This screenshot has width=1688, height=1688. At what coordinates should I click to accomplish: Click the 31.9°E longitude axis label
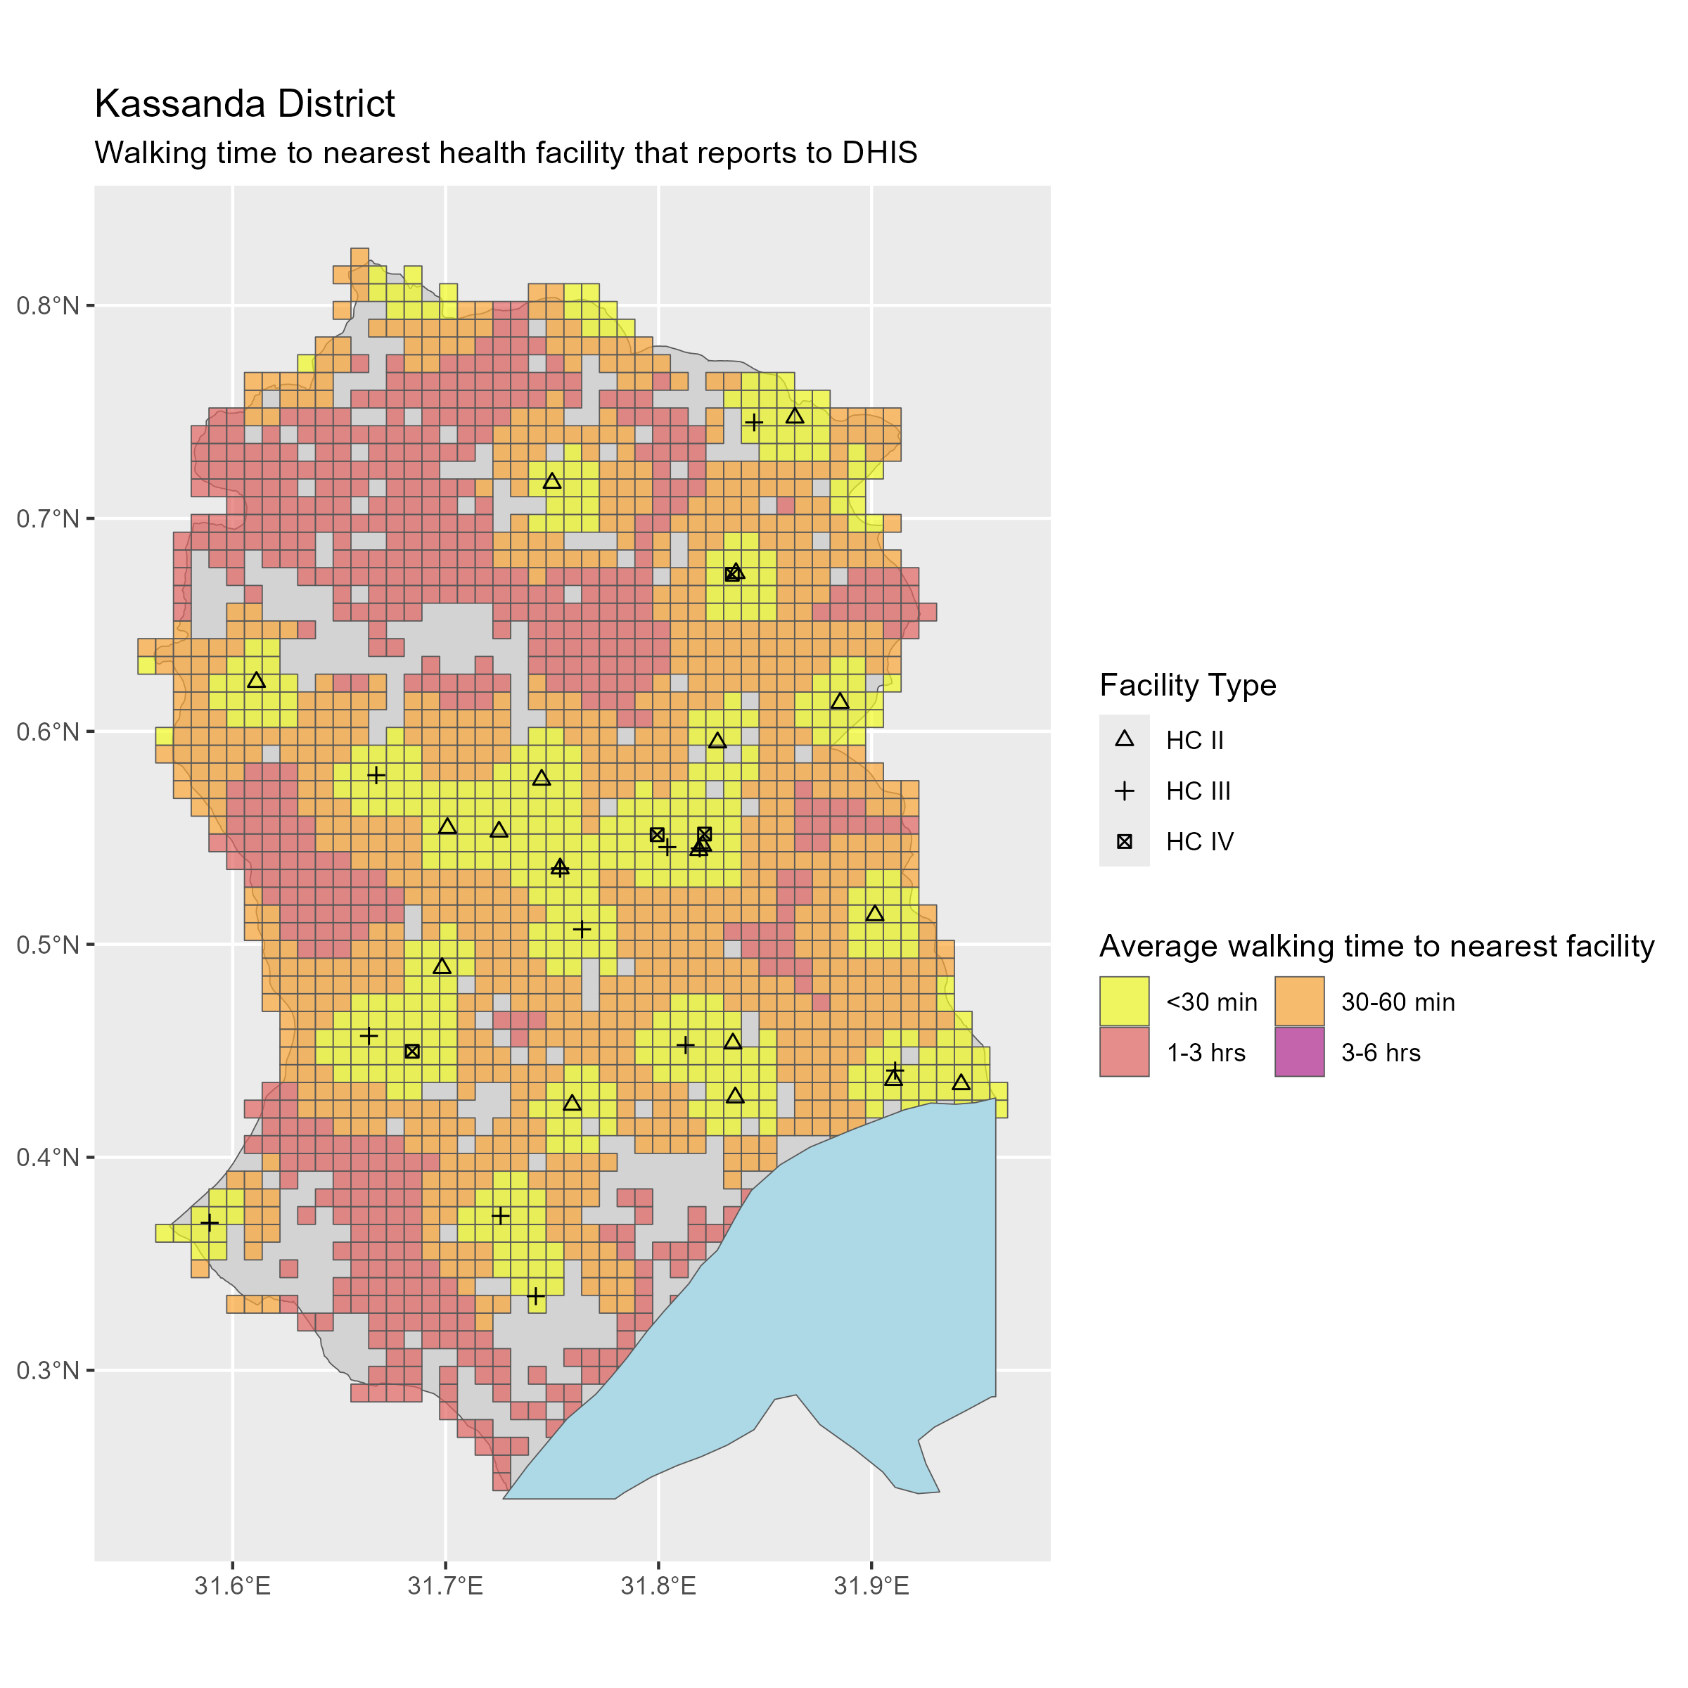tap(871, 1586)
